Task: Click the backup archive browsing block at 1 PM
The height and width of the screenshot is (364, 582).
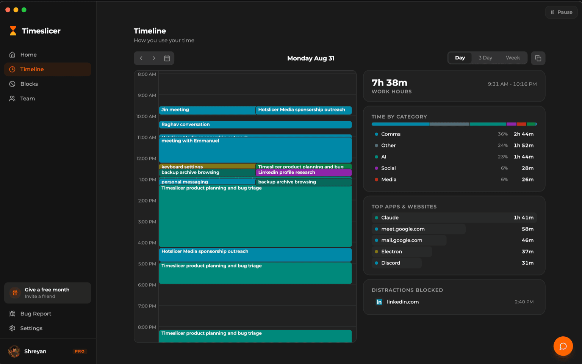Action: (x=304, y=182)
